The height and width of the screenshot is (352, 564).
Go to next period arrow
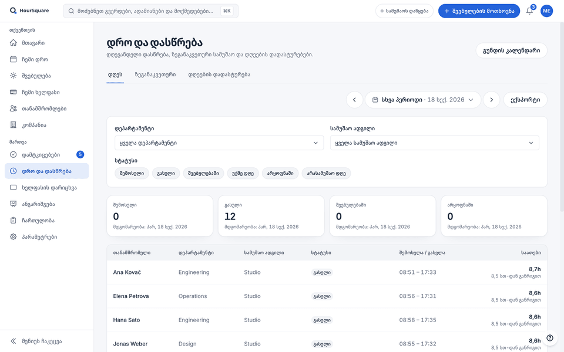(x=491, y=100)
